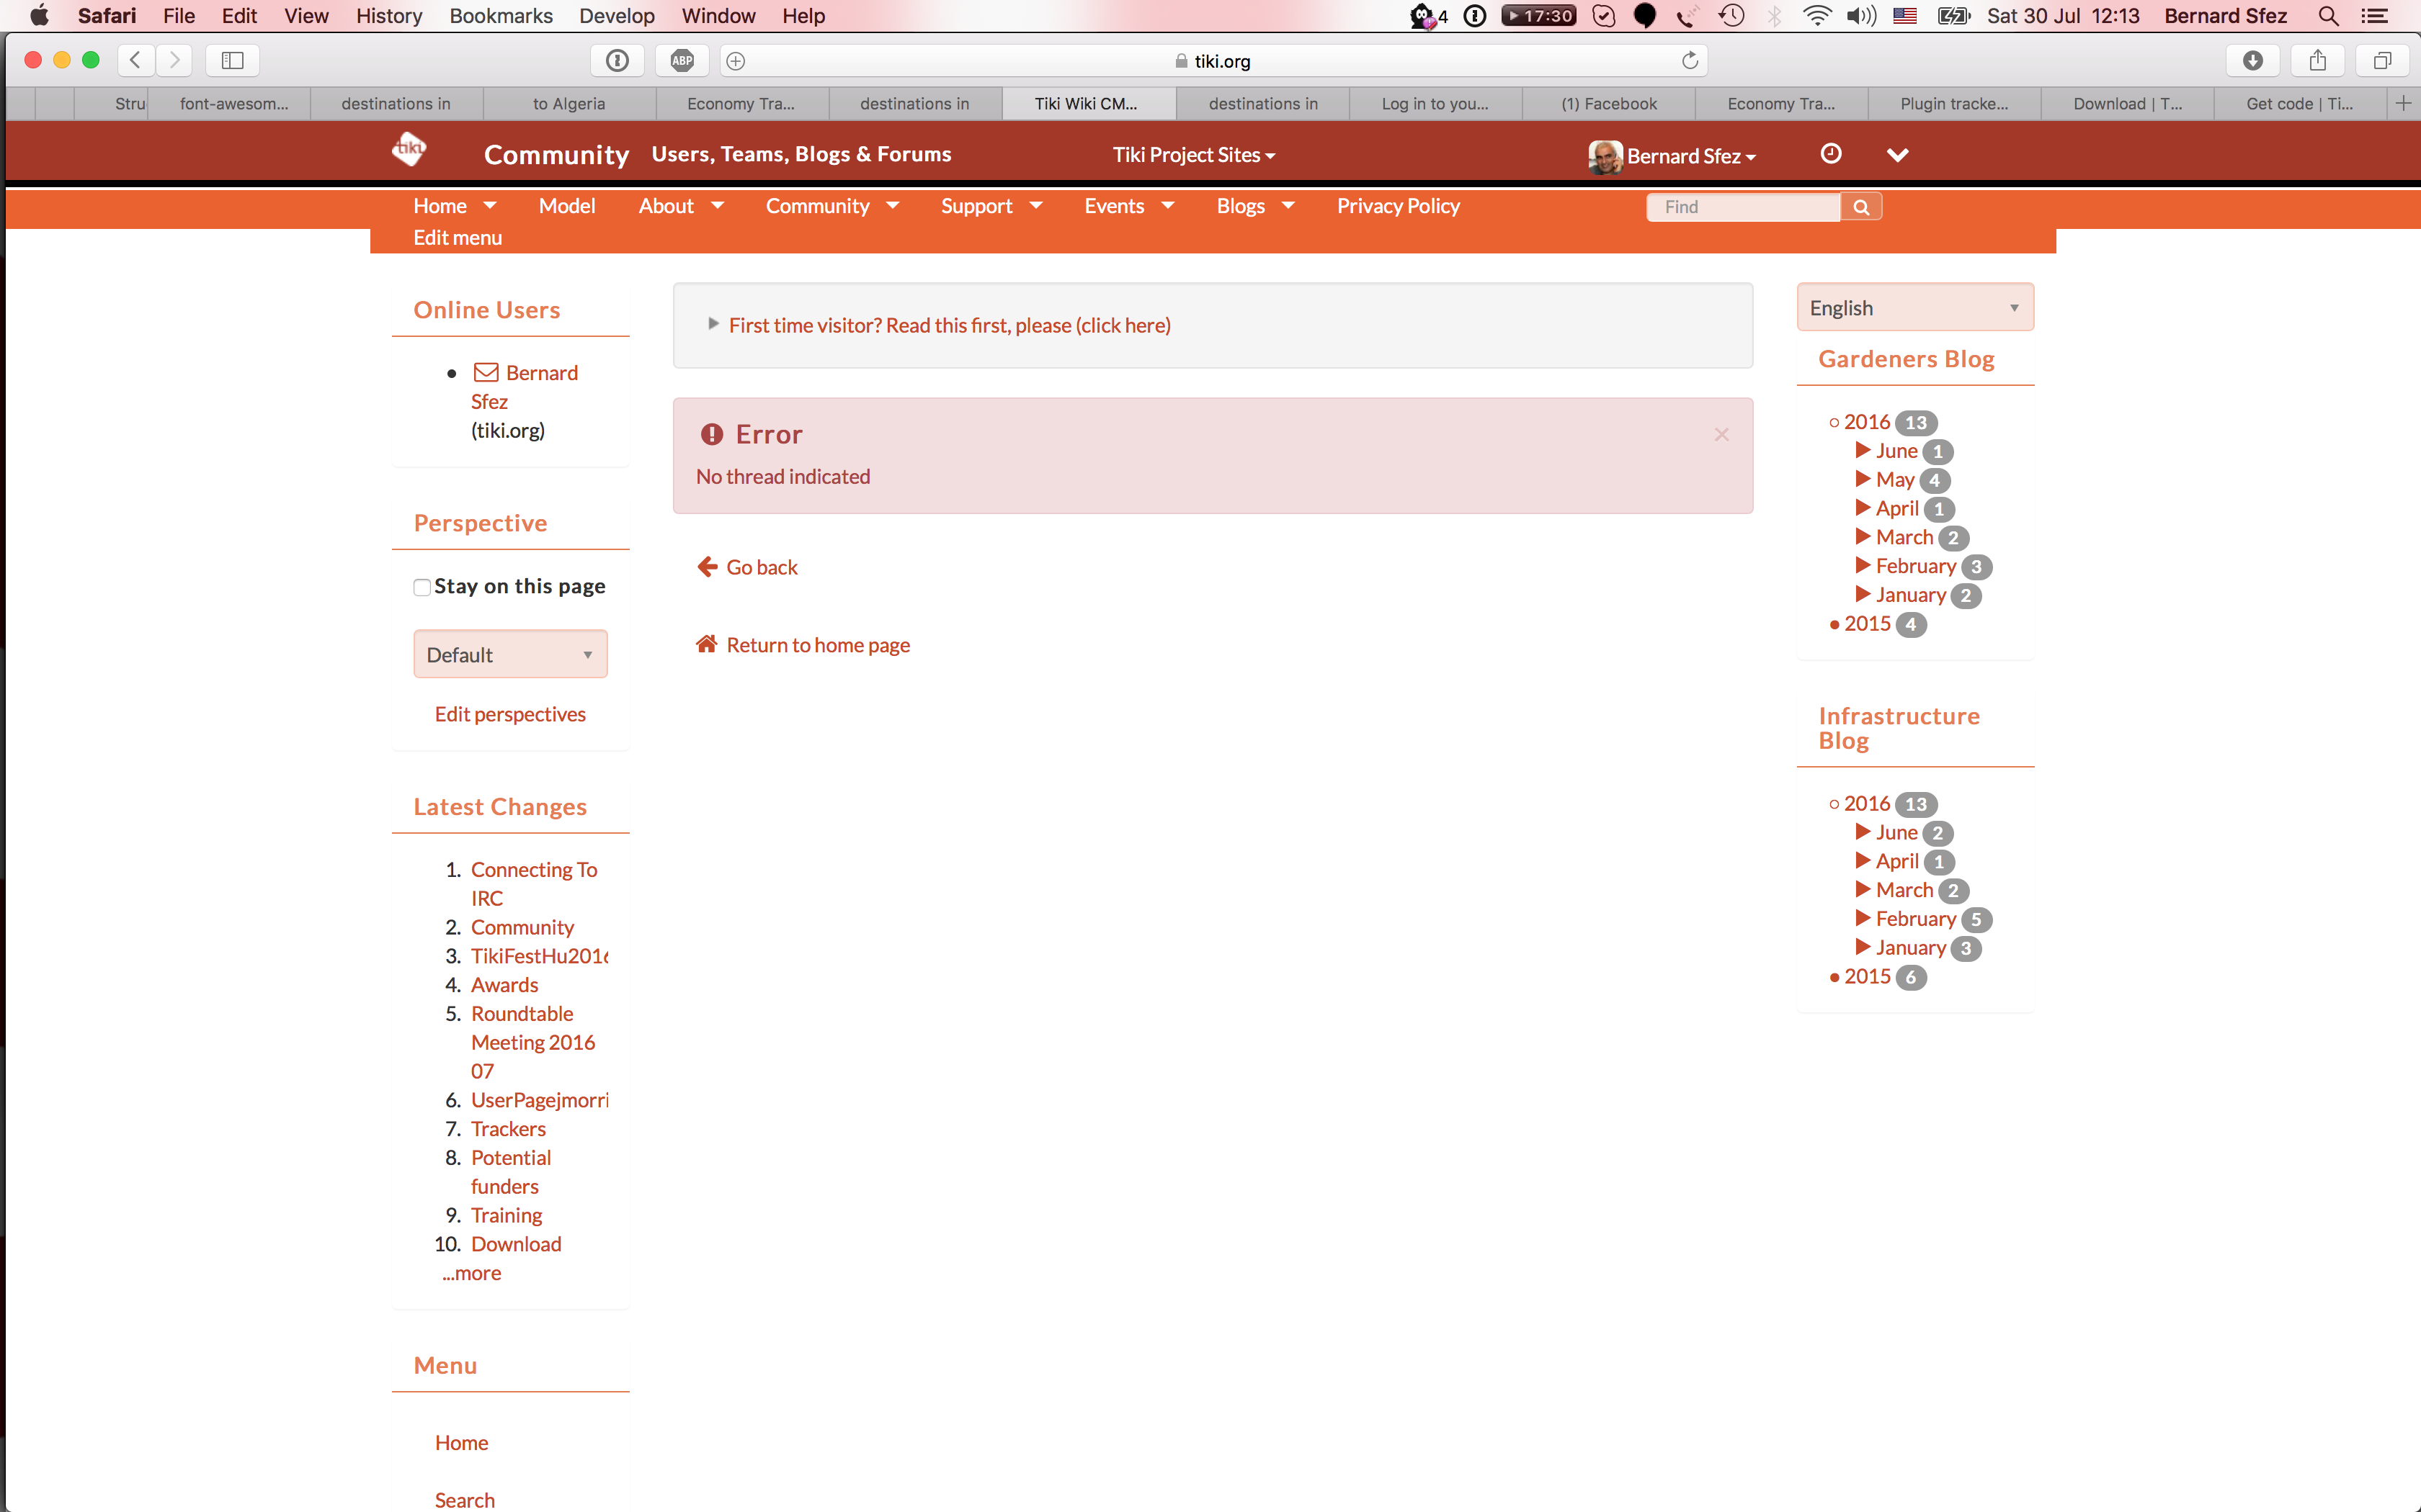Image resolution: width=2421 pixels, height=1512 pixels.
Task: Open a new Safari tab with the plus
Action: [2403, 103]
